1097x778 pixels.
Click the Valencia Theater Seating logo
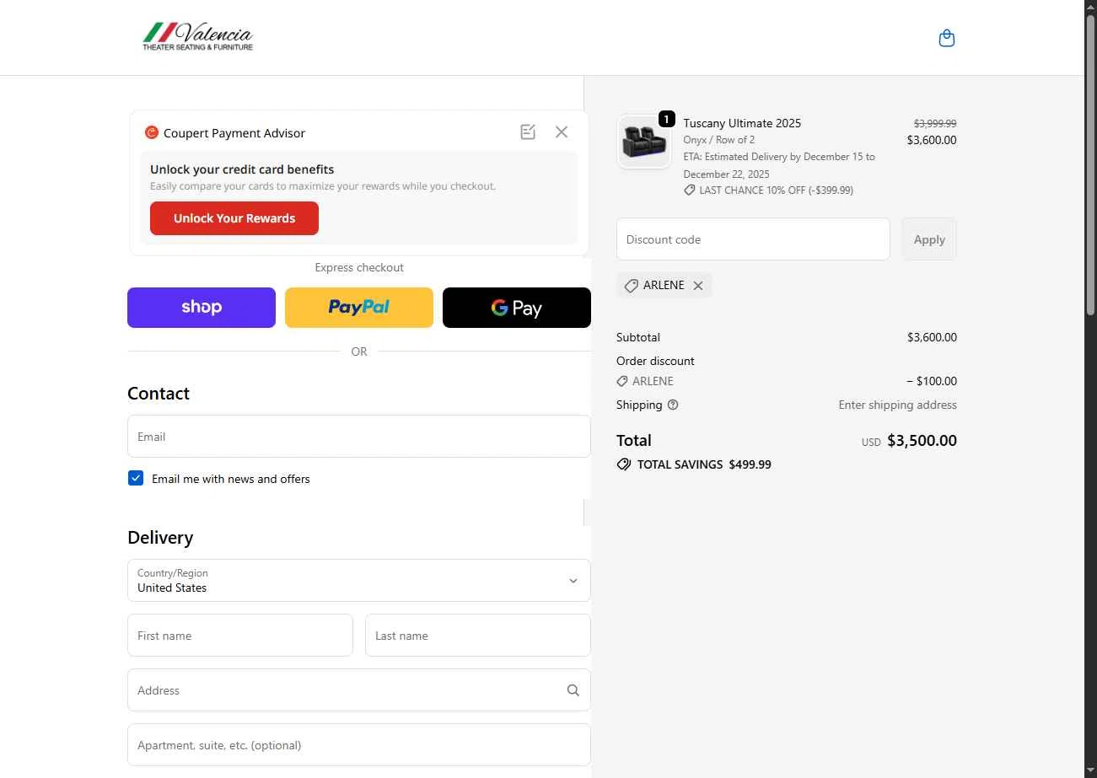coord(198,37)
